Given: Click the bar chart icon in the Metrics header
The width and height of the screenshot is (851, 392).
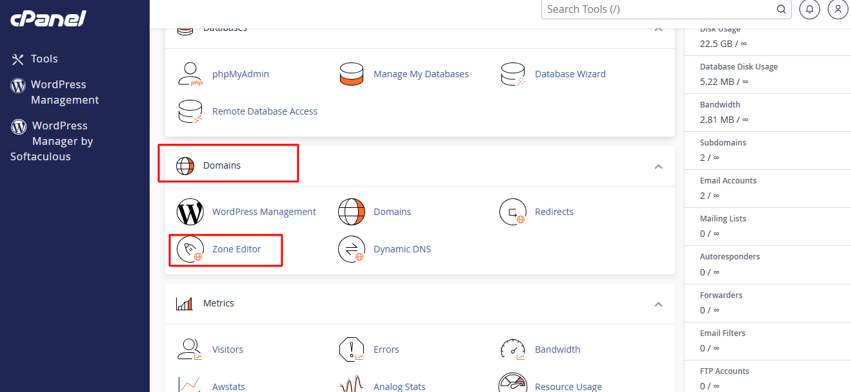Looking at the screenshot, I should 185,303.
